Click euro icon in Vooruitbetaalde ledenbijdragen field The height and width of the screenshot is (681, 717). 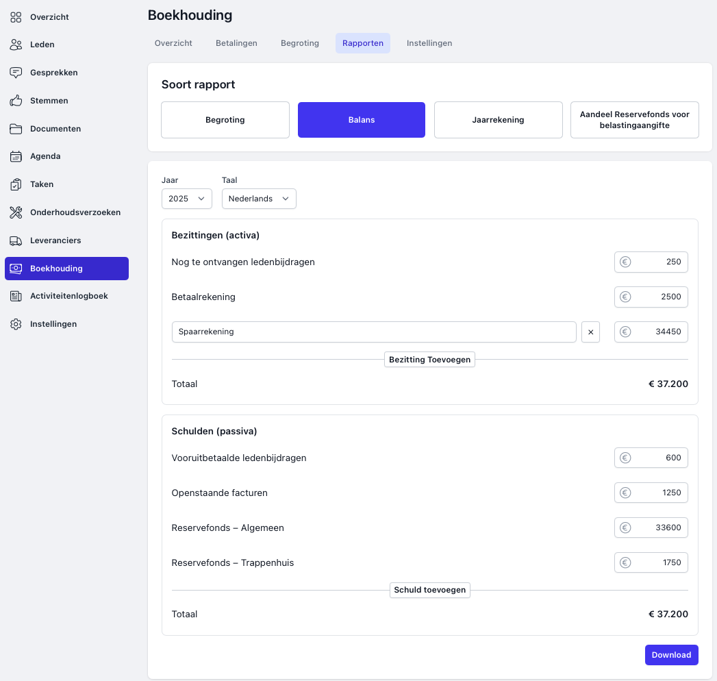pyautogui.click(x=625, y=458)
